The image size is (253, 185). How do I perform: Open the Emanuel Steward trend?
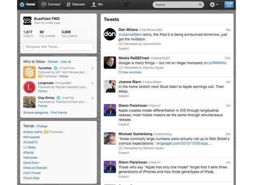pos(35,168)
